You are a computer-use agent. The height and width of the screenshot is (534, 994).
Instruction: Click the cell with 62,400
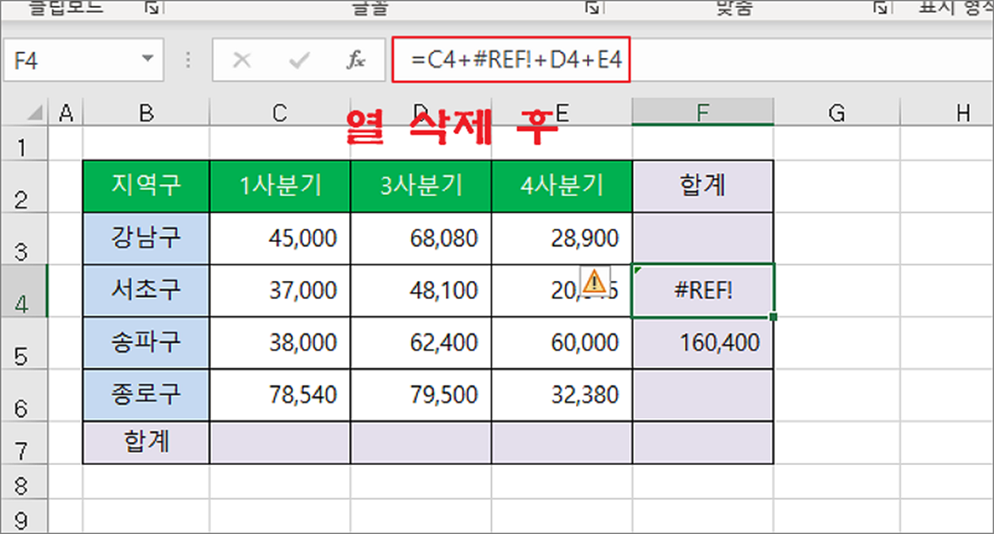pos(421,343)
